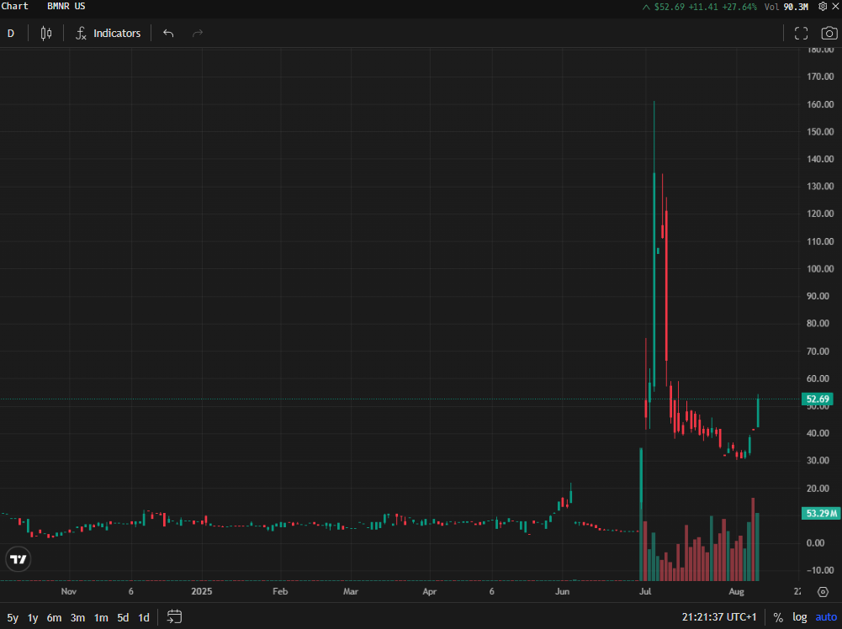Image resolution: width=842 pixels, height=629 pixels.
Task: Toggle logarithmic scale
Action: [x=800, y=618]
